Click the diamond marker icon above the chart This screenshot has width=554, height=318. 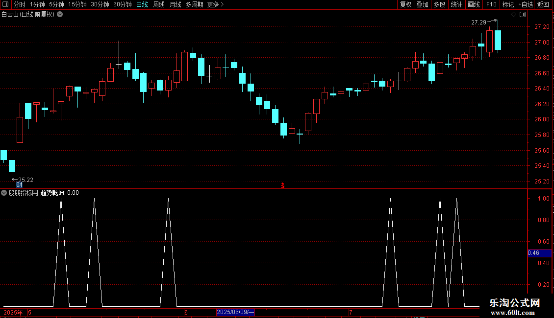point(514,15)
